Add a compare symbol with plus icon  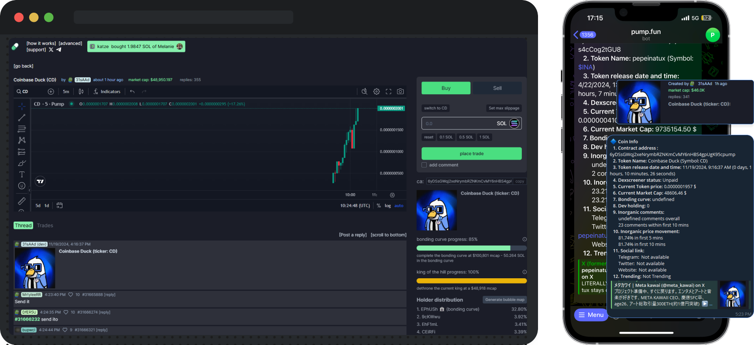[51, 92]
